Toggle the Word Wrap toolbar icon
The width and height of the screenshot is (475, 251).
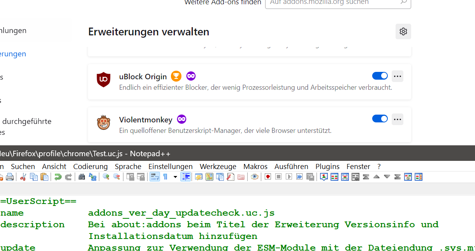click(155, 177)
